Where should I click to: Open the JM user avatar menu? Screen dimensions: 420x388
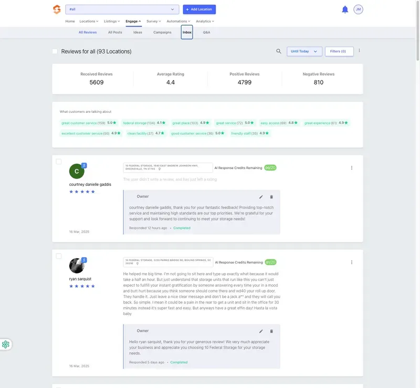click(358, 9)
